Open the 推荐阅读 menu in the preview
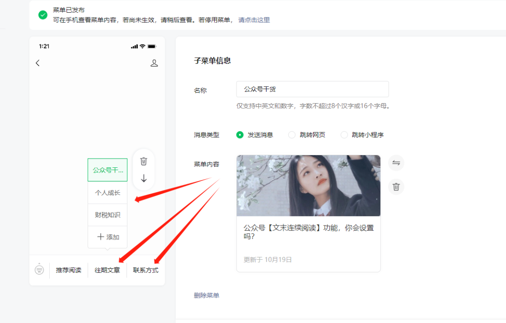The height and width of the screenshot is (323, 506). 68,270
